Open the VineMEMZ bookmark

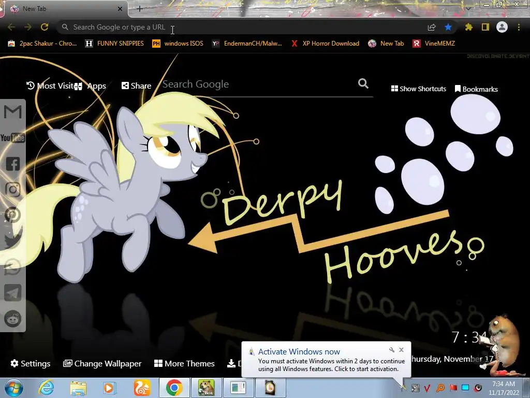pyautogui.click(x=434, y=44)
